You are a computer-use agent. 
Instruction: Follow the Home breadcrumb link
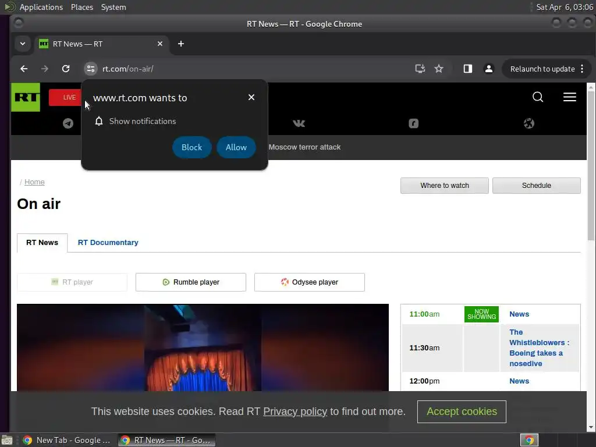(34, 182)
